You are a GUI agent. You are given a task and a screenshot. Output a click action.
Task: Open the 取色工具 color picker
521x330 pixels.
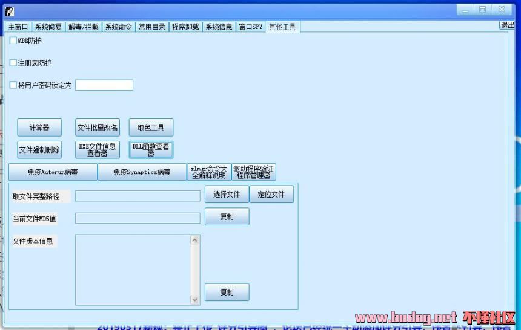151,128
